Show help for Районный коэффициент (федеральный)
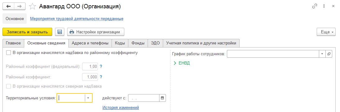340x112 pixels. pyautogui.click(x=101, y=67)
